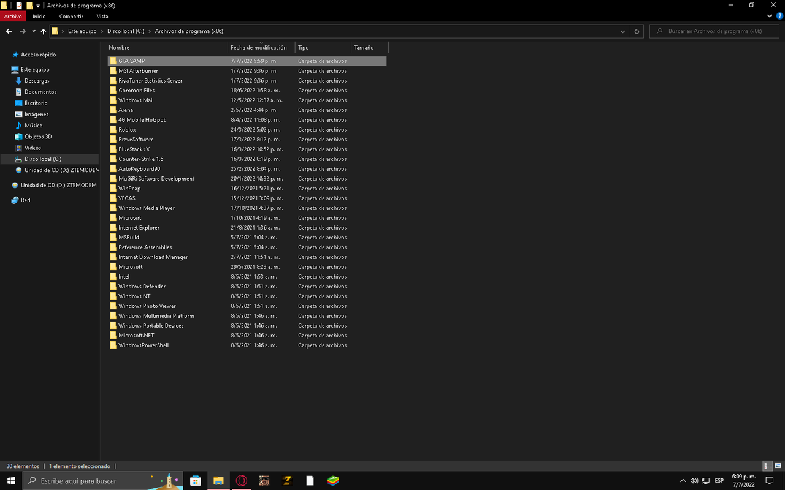Image resolution: width=785 pixels, height=490 pixels.
Task: Click the Objetos 3D cube icon
Action: (18, 137)
